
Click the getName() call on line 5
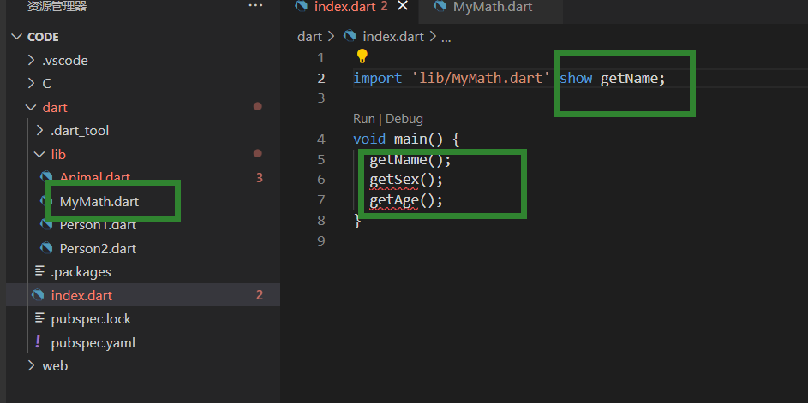pyautogui.click(x=410, y=160)
